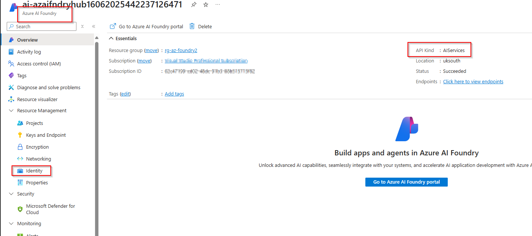
Task: Click the Networking icon
Action: 20,159
